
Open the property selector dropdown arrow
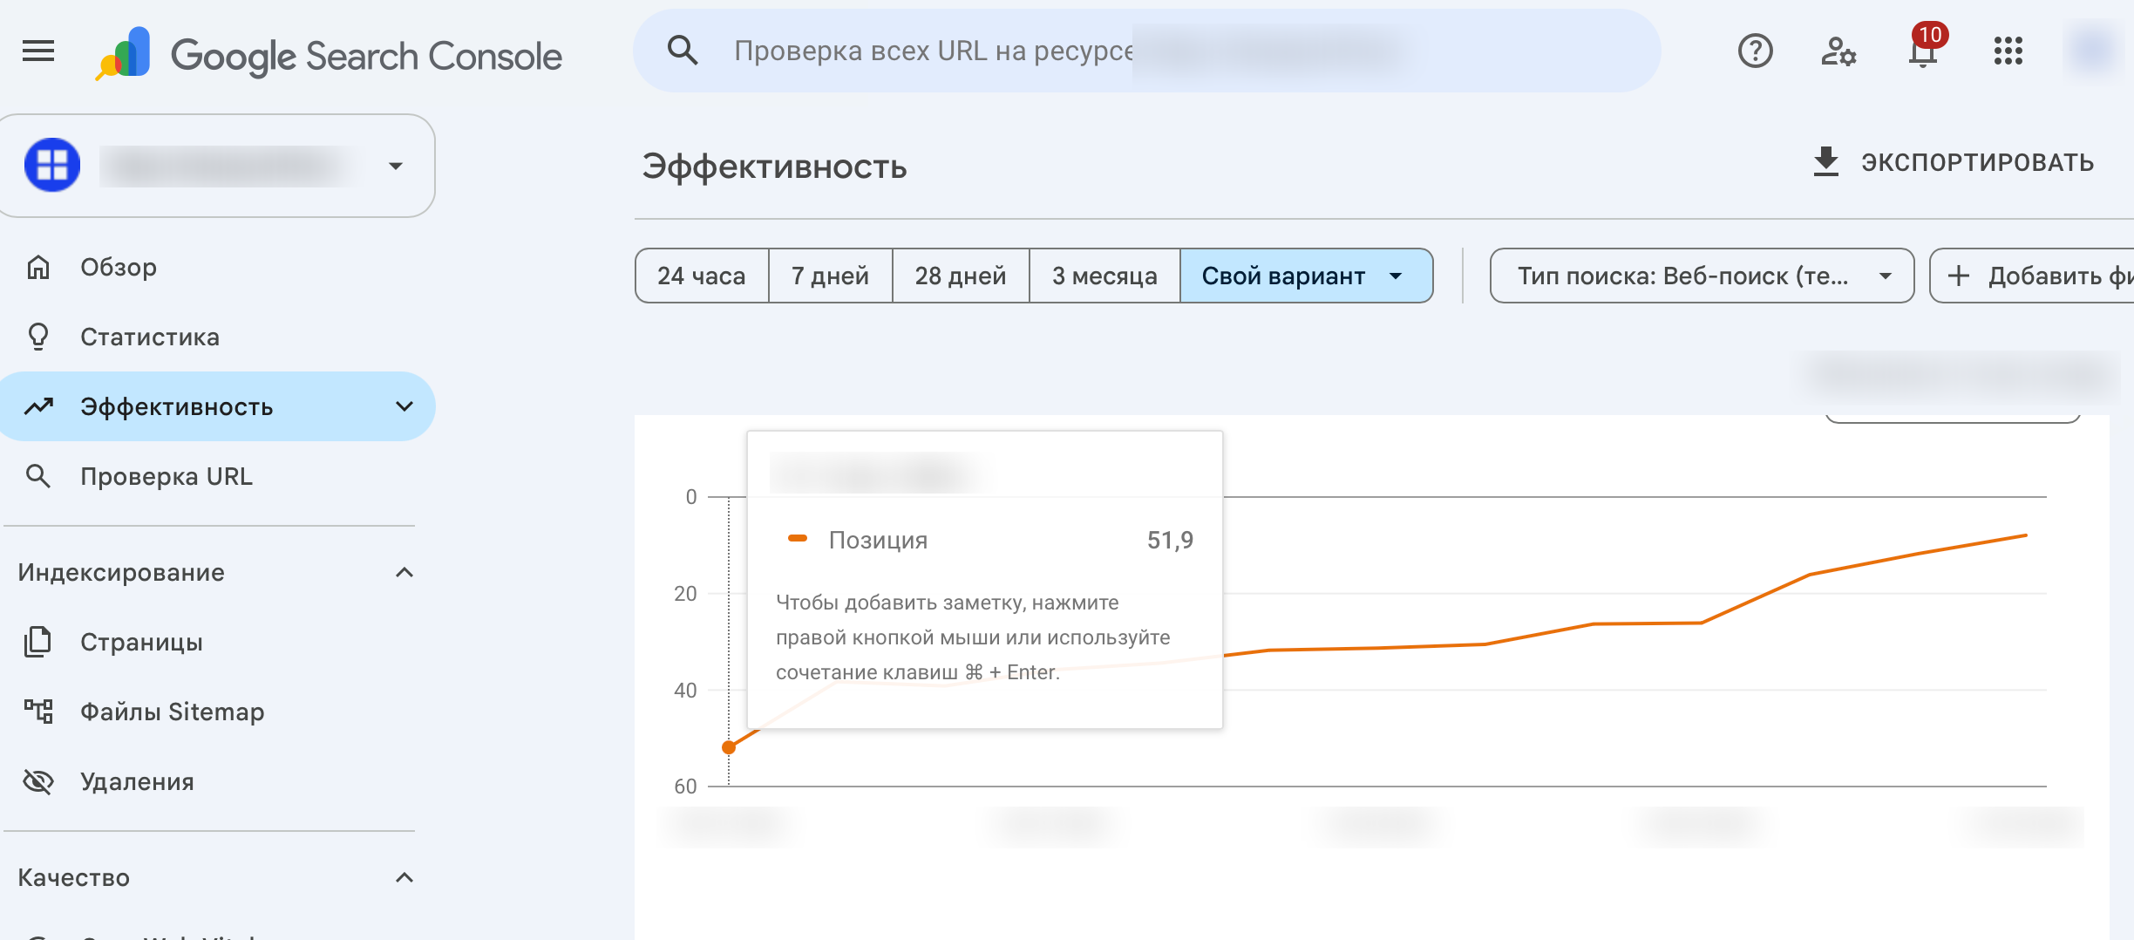tap(396, 166)
